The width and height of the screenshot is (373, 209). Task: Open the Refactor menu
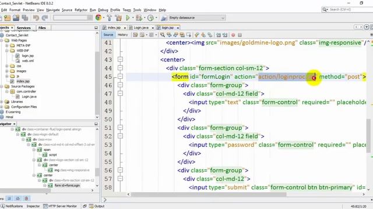(81, 10)
